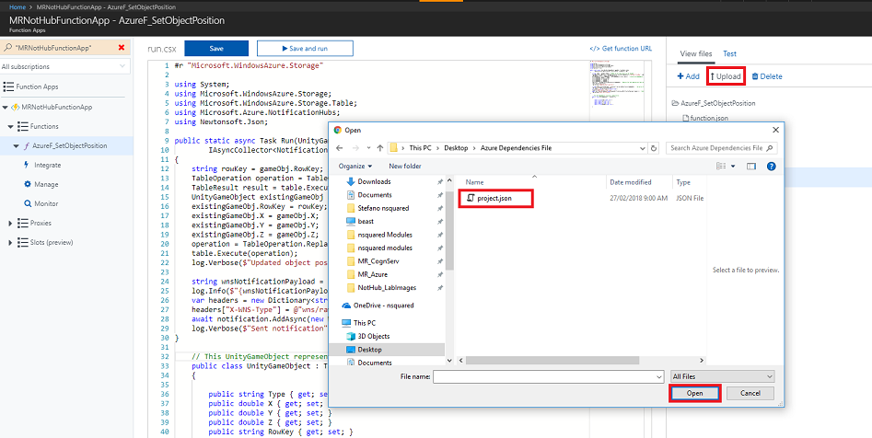Open Integrate under AzureF_SetObjectPosition
This screenshot has height=438, width=872.
coord(47,165)
